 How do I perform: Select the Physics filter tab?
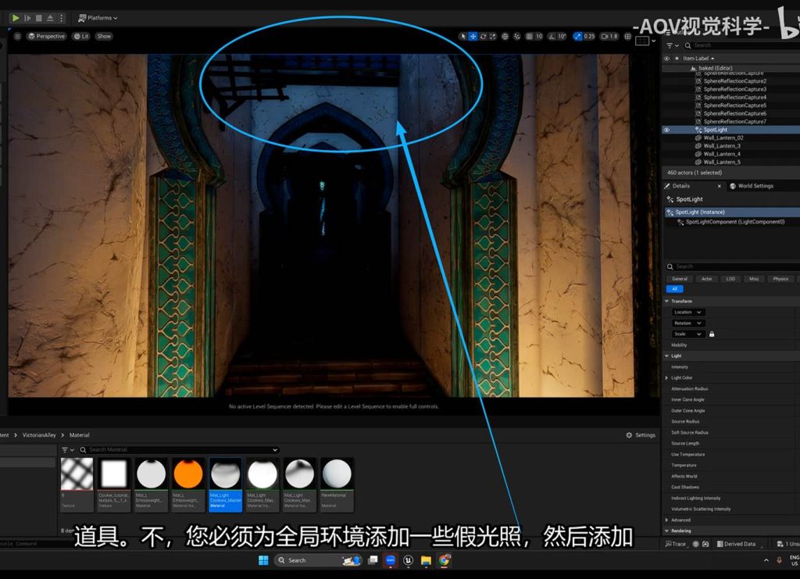point(780,278)
